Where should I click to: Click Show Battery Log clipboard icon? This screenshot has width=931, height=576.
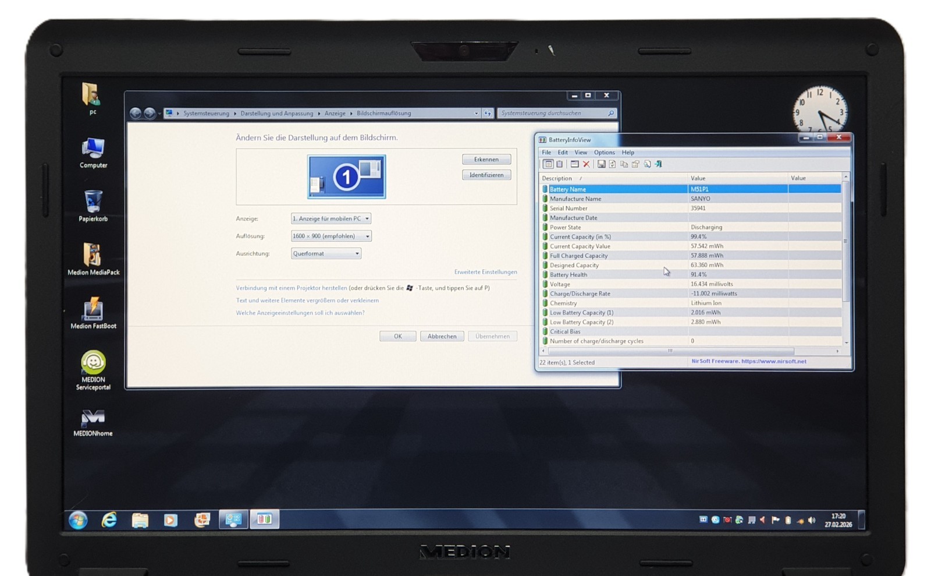pos(559,164)
